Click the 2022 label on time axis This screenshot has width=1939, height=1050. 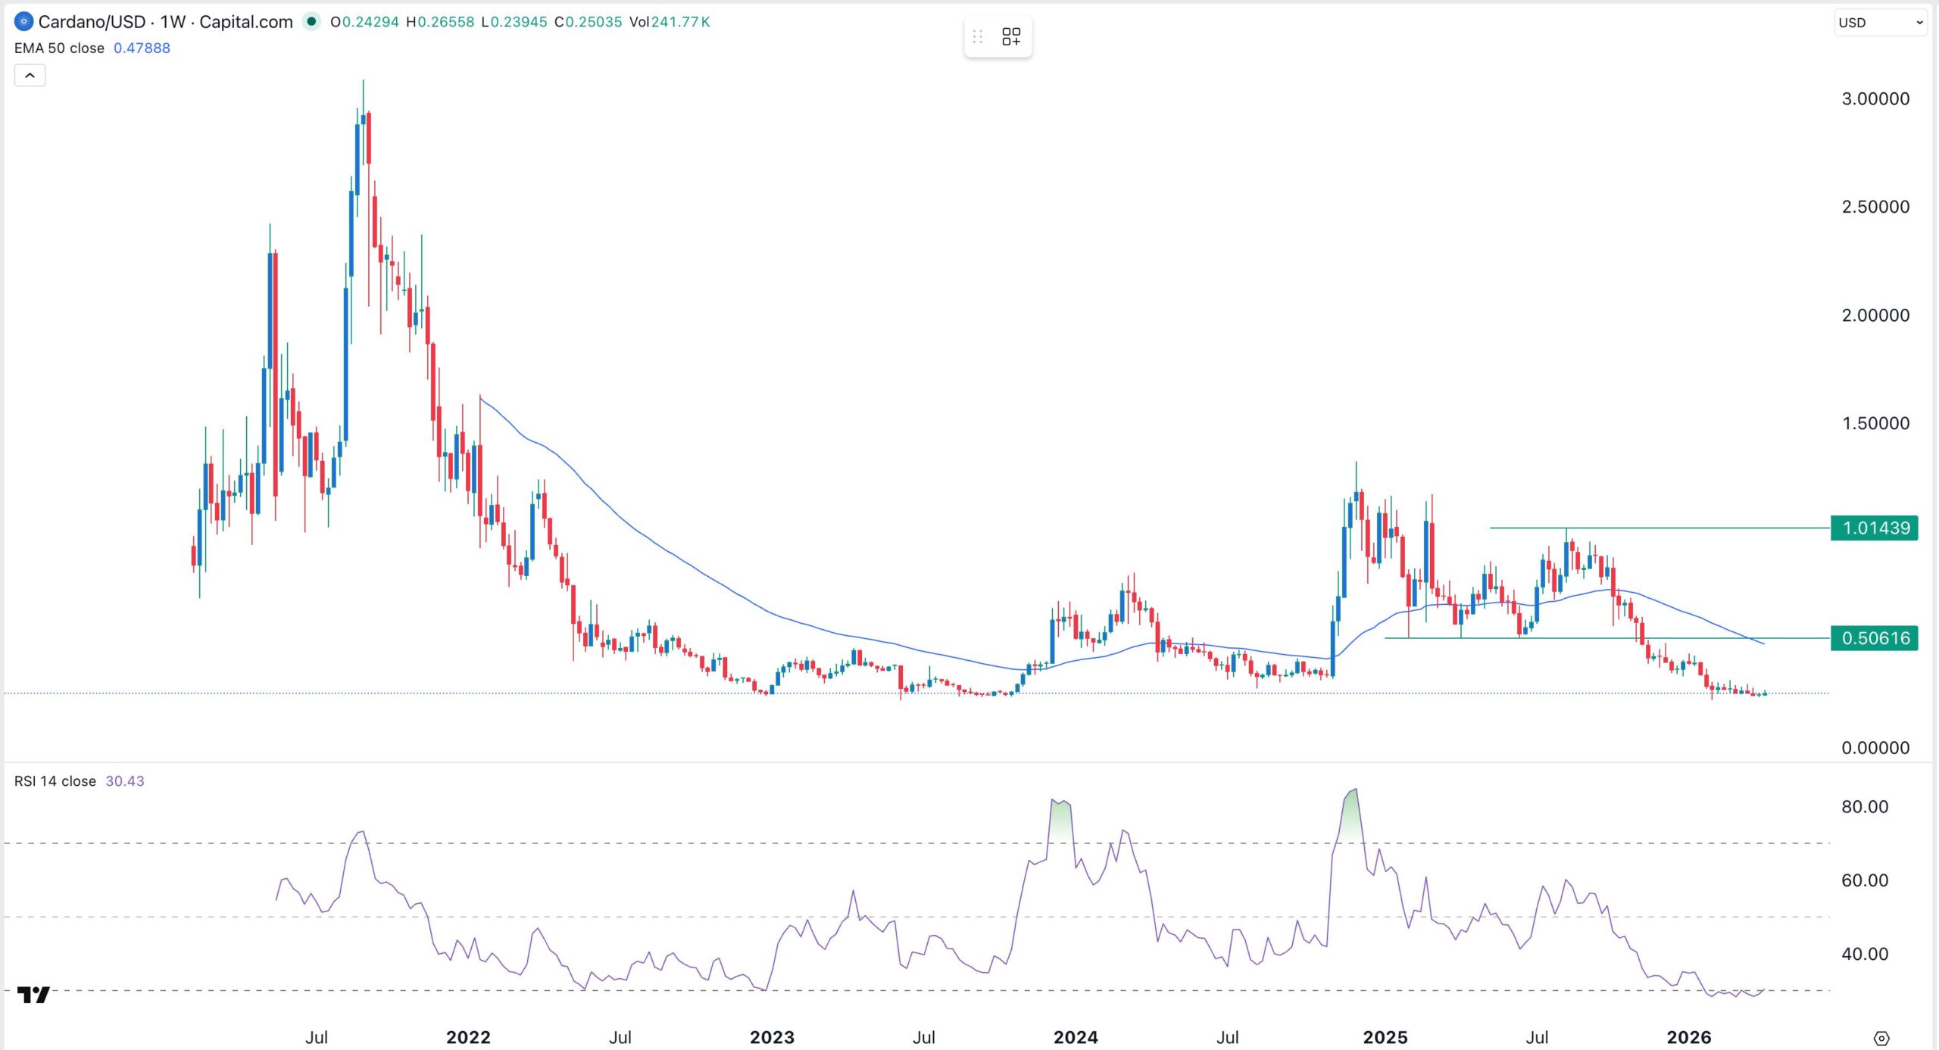pyautogui.click(x=468, y=1037)
